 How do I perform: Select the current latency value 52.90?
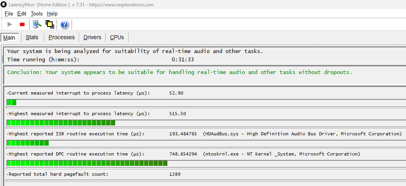coord(176,93)
